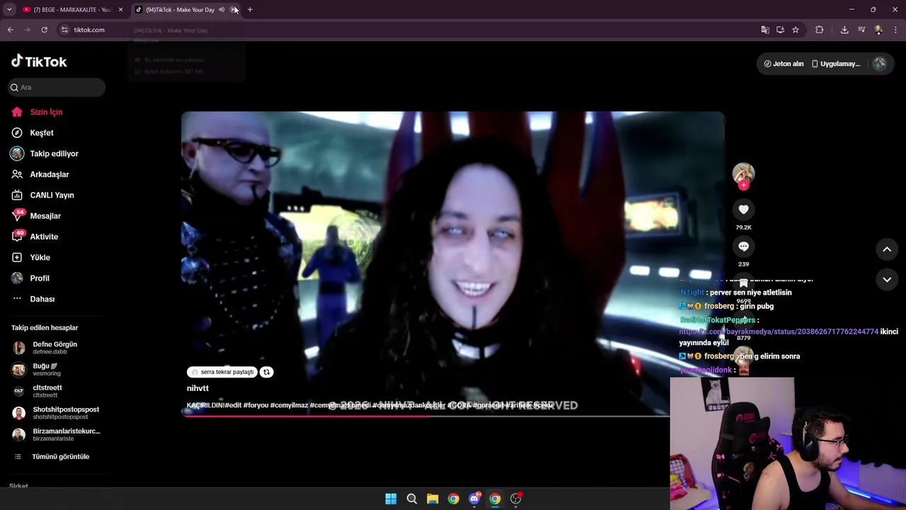Reload the page
This screenshot has height=510, width=906.
point(44,30)
